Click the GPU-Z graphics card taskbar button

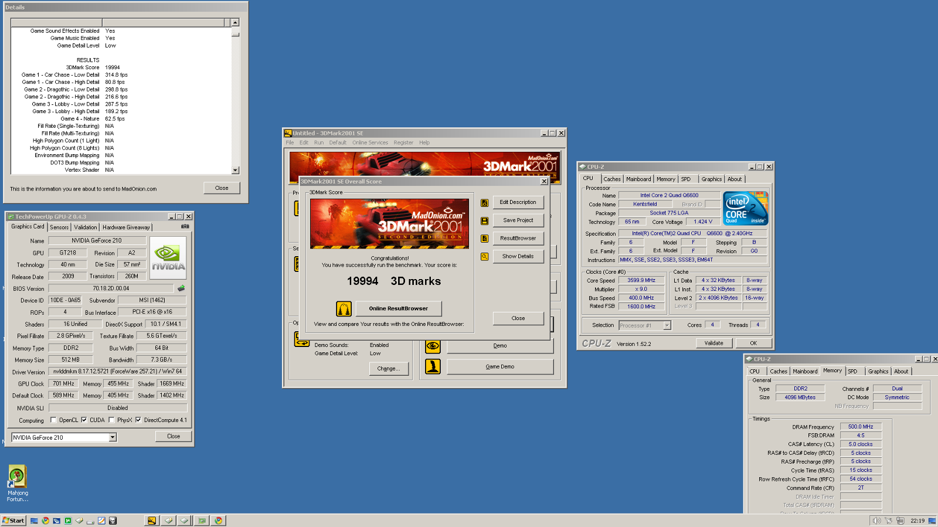(202, 521)
